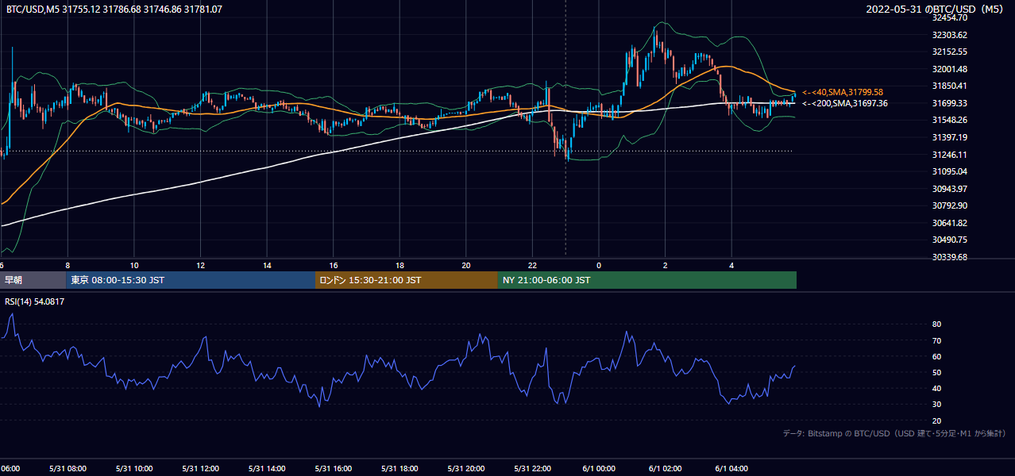The width and height of the screenshot is (1015, 476).
Task: Click the Bitstamp data source note
Action: [x=894, y=433]
